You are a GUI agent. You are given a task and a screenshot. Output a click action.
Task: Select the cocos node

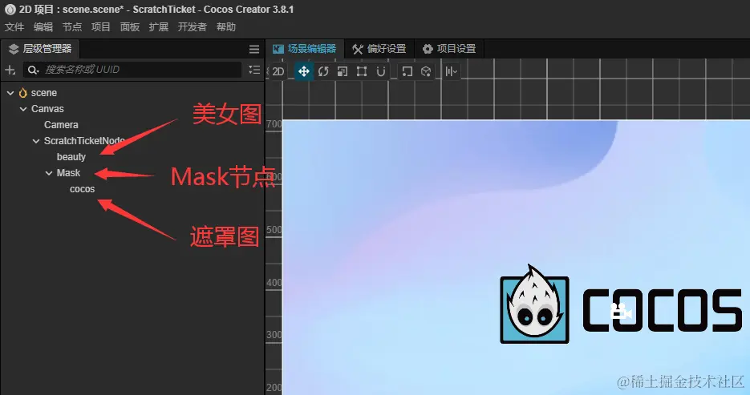tap(83, 189)
